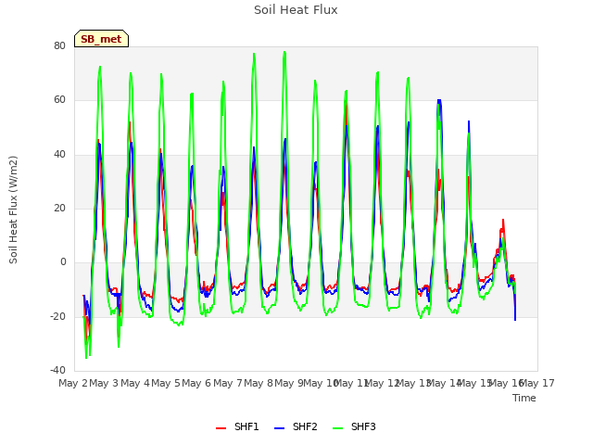Click the Soil Heat Flux (W/m2) axis title
The image size is (593, 445).
pos(13,210)
